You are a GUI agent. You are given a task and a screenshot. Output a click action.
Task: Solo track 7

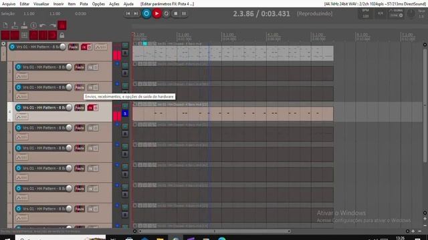125,175
